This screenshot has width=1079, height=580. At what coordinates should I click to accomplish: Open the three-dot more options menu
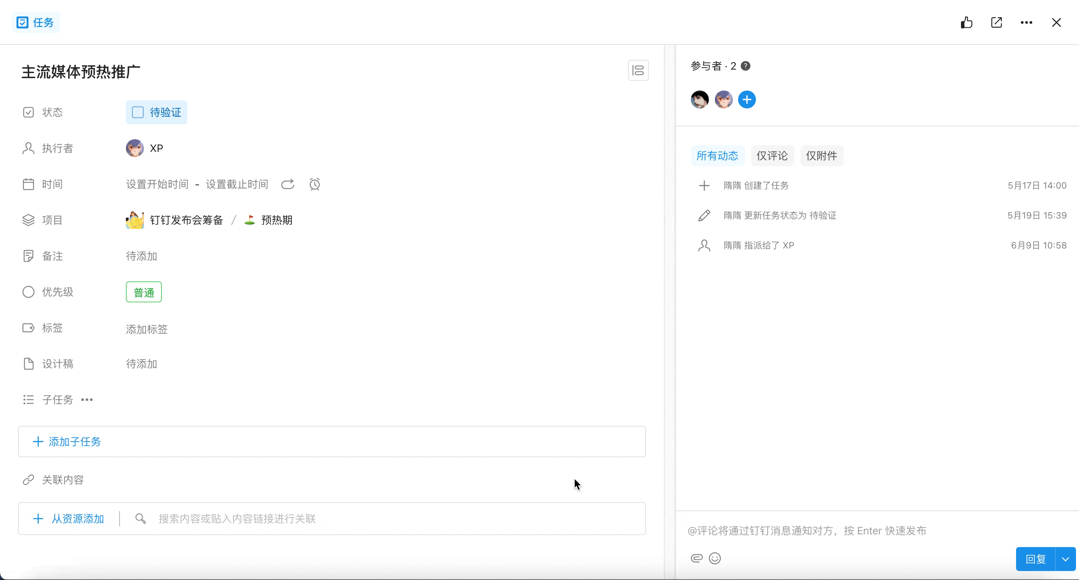pyautogui.click(x=1026, y=22)
